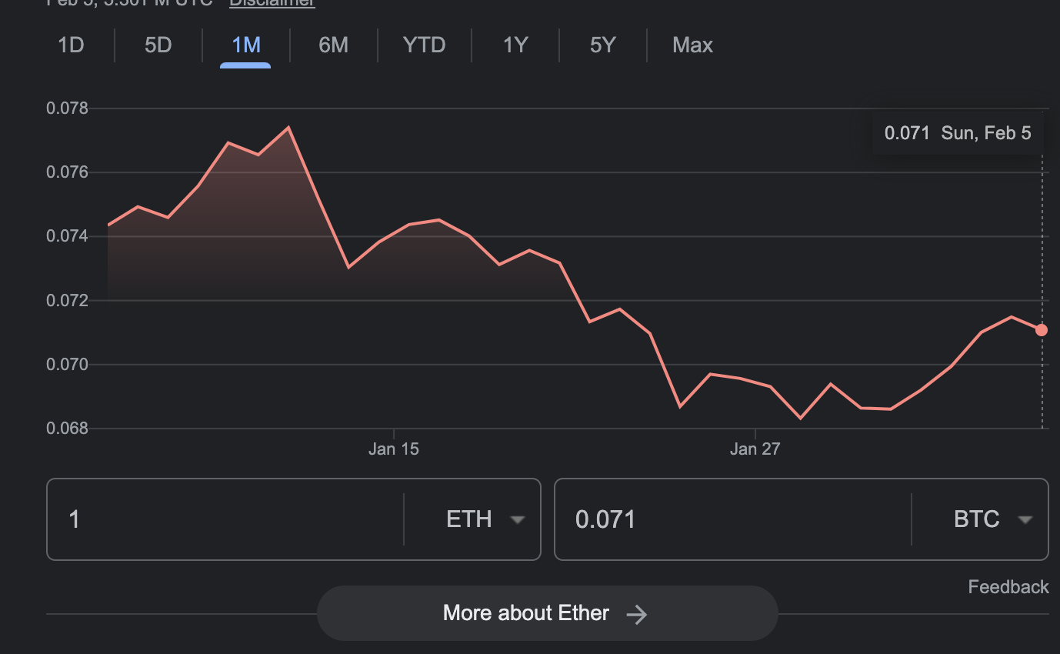Click the highlighted Feb 5 data point
1060x654 pixels.
pos(1041,330)
